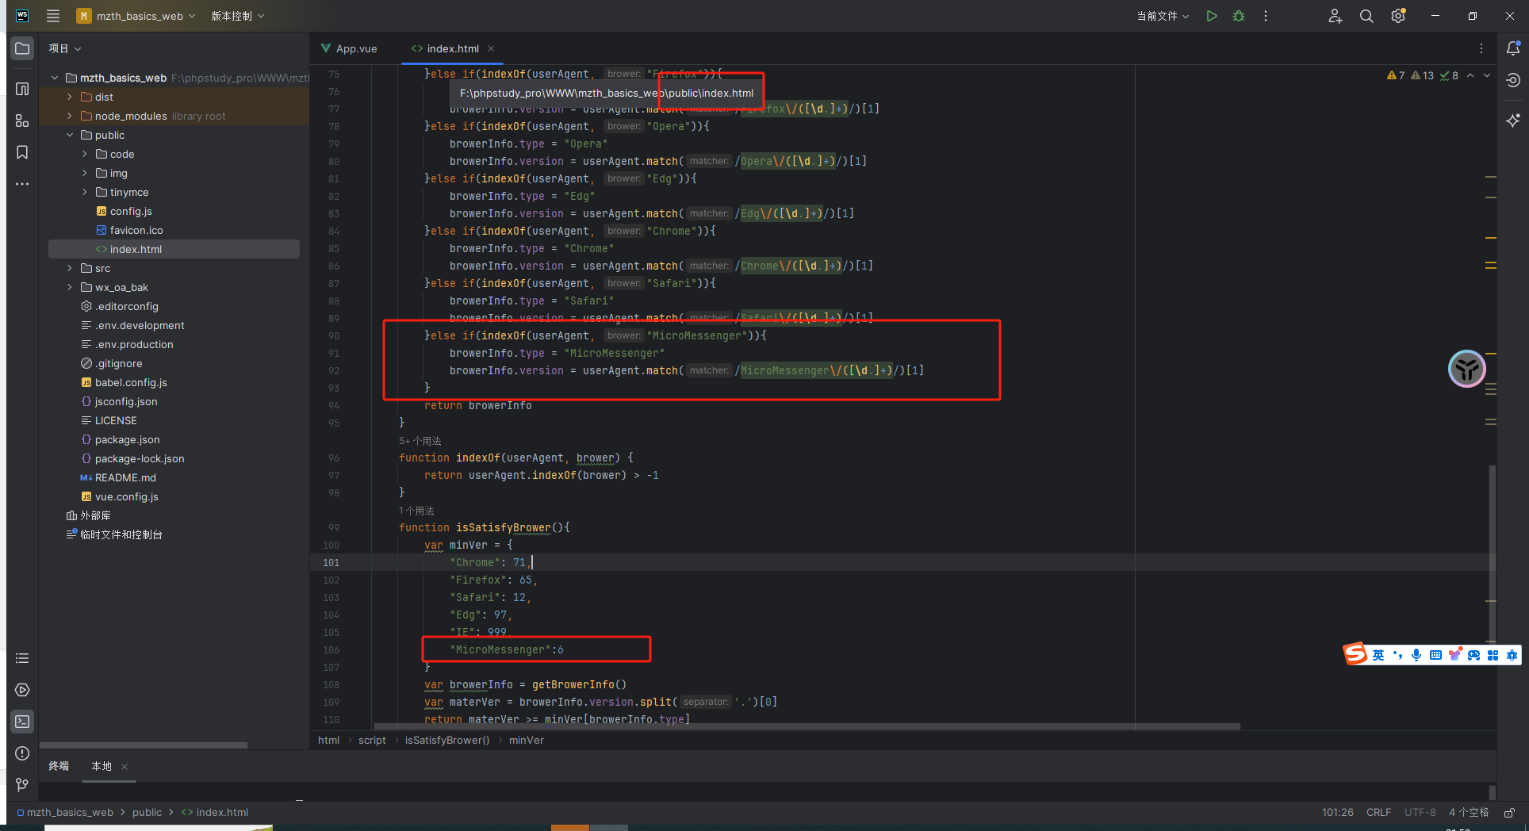Expand the code folder
Viewport: 1529px width, 831px height.
pos(85,154)
